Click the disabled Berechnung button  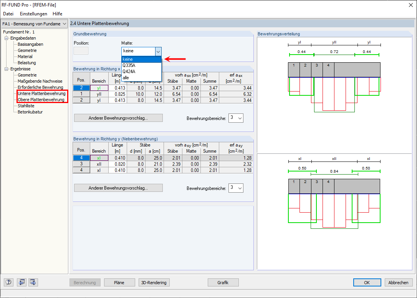click(85, 283)
